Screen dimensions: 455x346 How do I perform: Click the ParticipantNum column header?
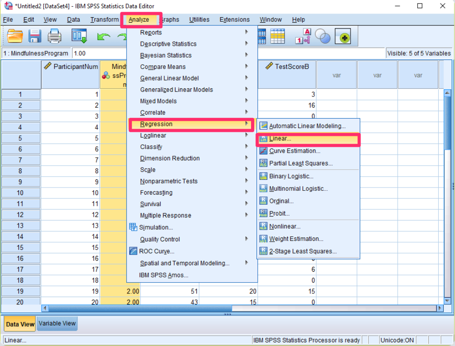coord(71,74)
